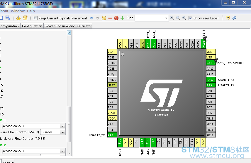This screenshot has height=163, width=251.
Task: Open the Pinout menu
Action: 4,11
